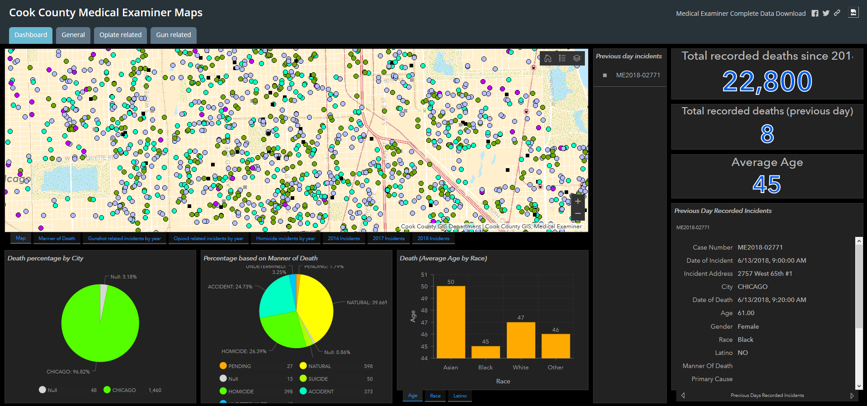Open Medical Examiner Complete Data Download link
Screen dimensions: 867x406
[x=740, y=14]
